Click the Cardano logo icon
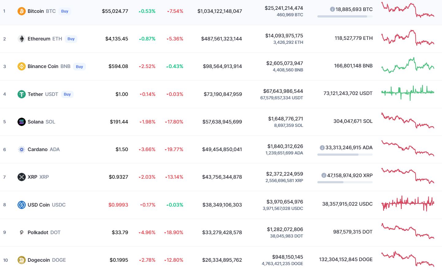This screenshot has height=270, width=442. pyautogui.click(x=21, y=150)
